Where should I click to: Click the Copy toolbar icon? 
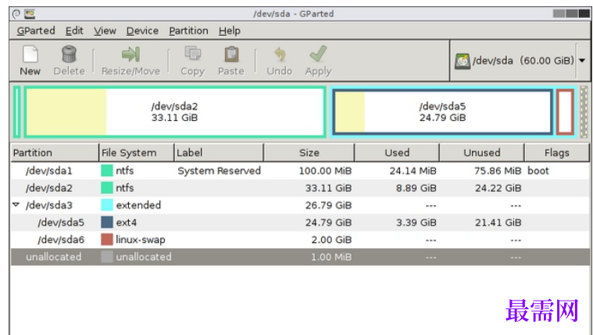tap(192, 54)
